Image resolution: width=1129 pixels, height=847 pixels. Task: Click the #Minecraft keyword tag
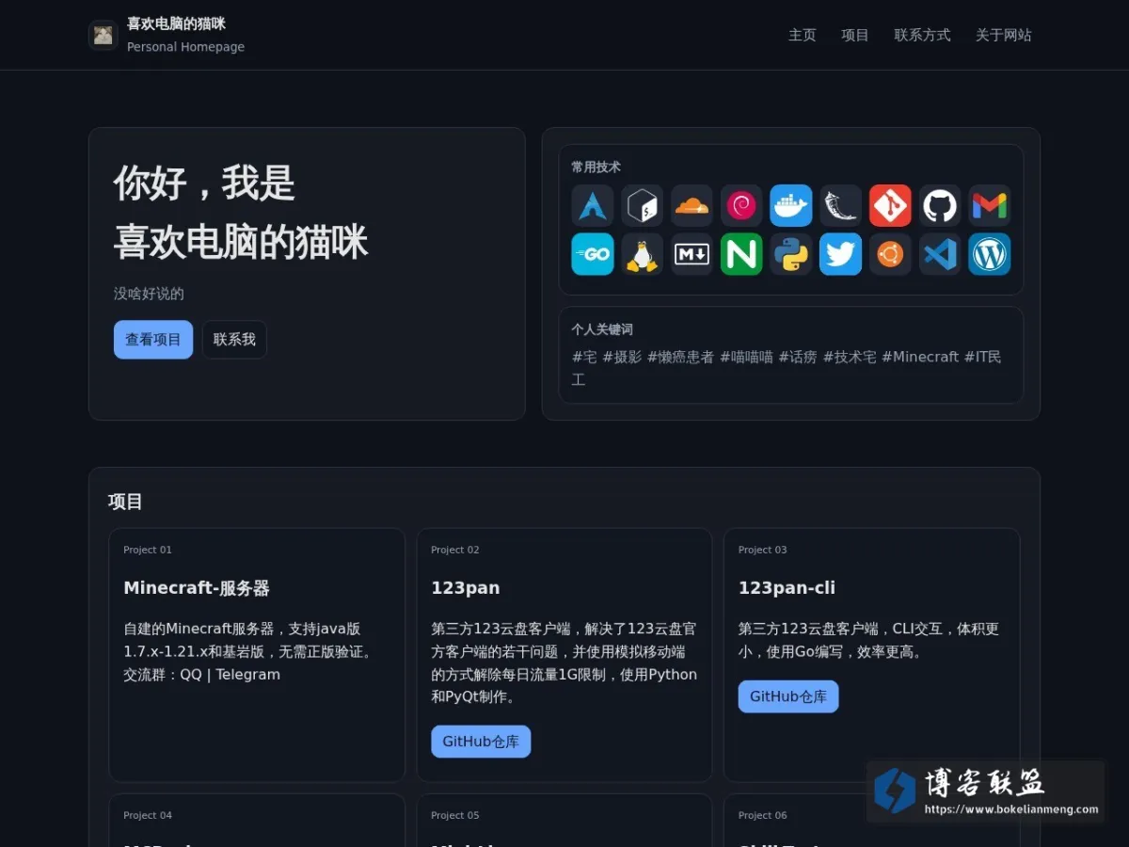(x=920, y=357)
